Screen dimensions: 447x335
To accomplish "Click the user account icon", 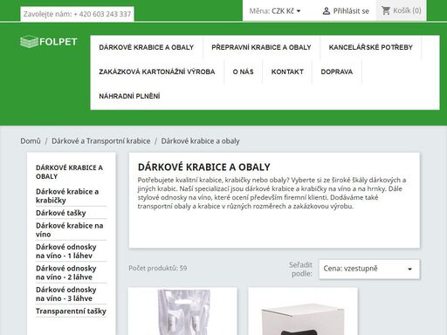I will pos(327,11).
